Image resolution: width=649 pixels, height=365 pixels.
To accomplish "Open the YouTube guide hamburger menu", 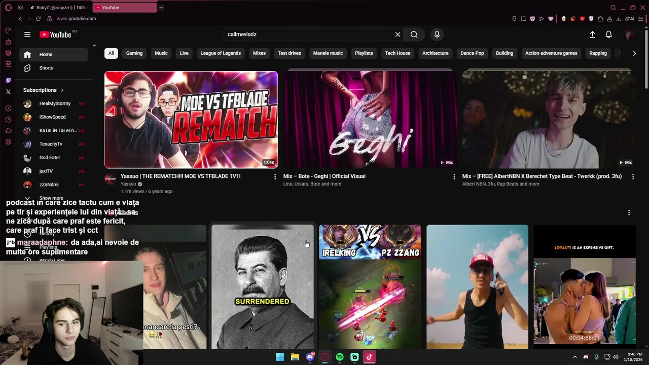I will [27, 34].
